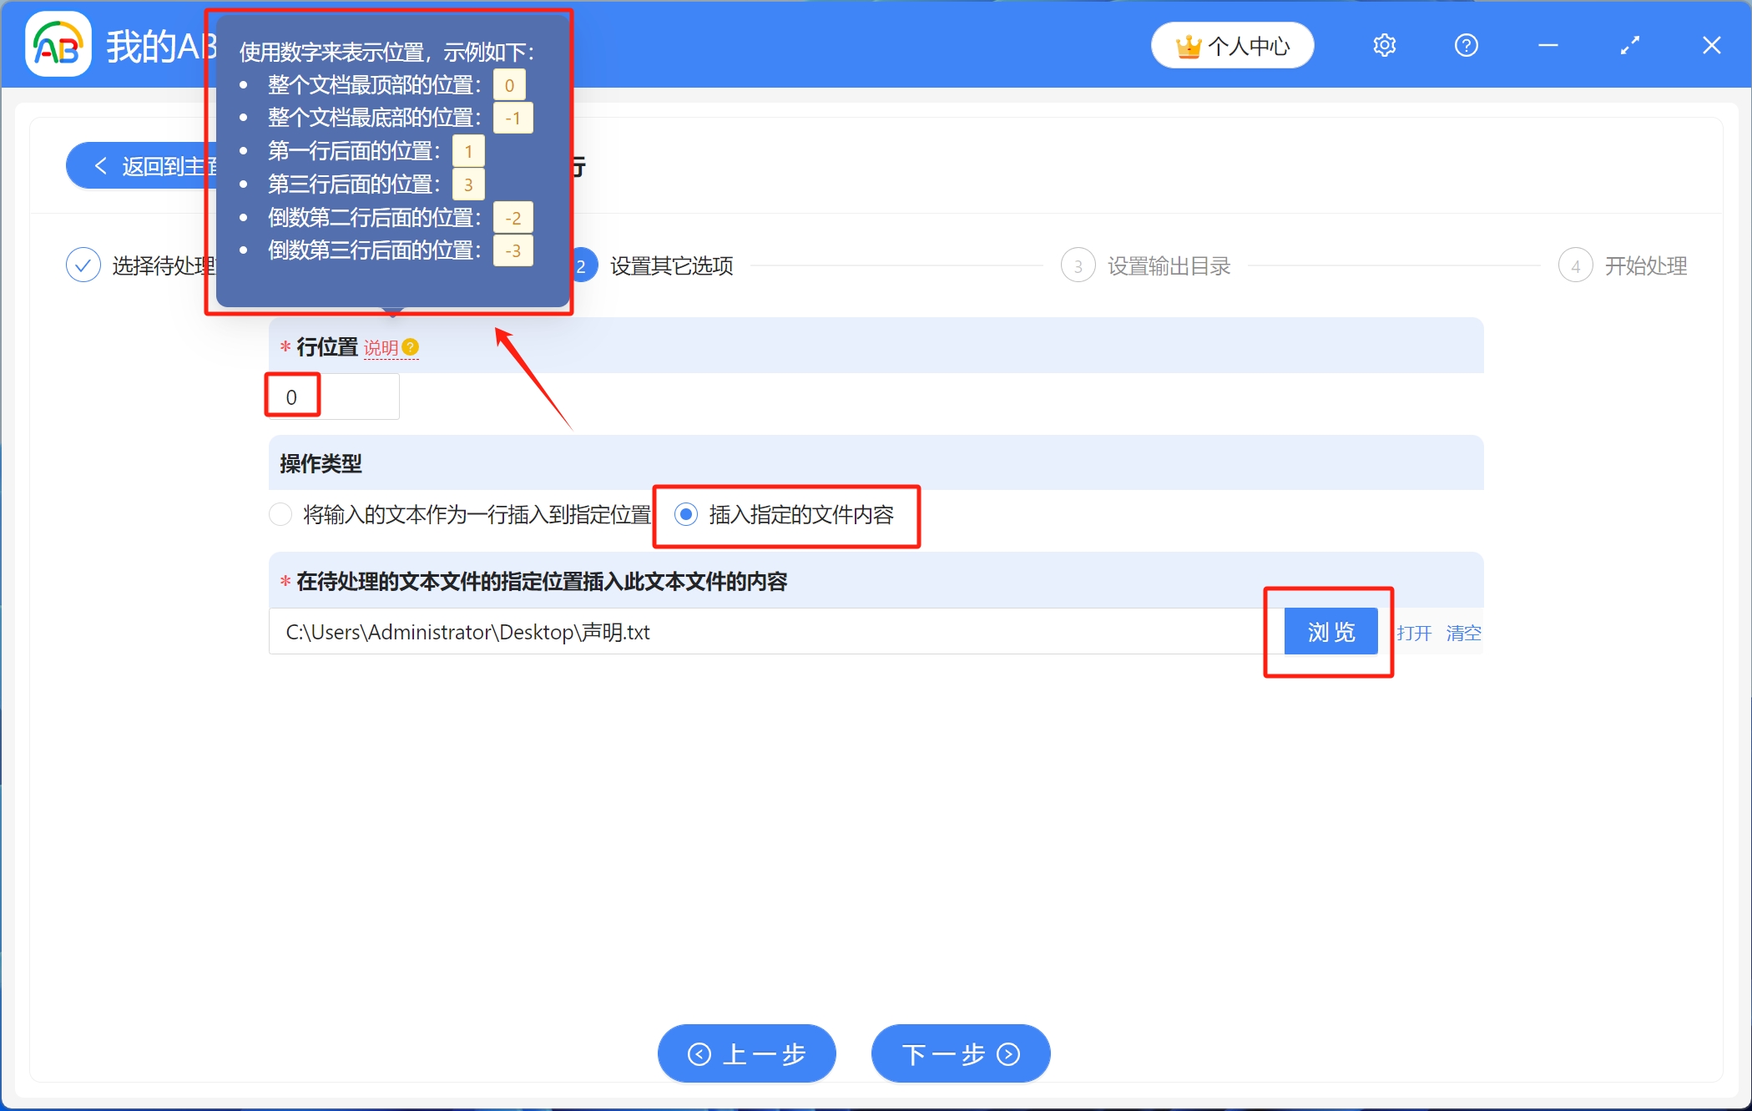
Task: Click the fullscreen expand icon
Action: (1629, 45)
